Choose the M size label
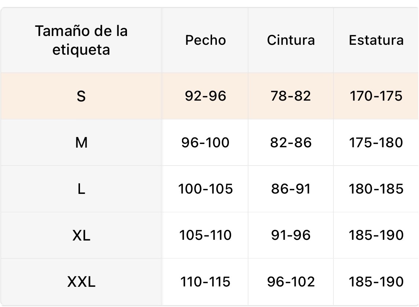 click(x=81, y=142)
